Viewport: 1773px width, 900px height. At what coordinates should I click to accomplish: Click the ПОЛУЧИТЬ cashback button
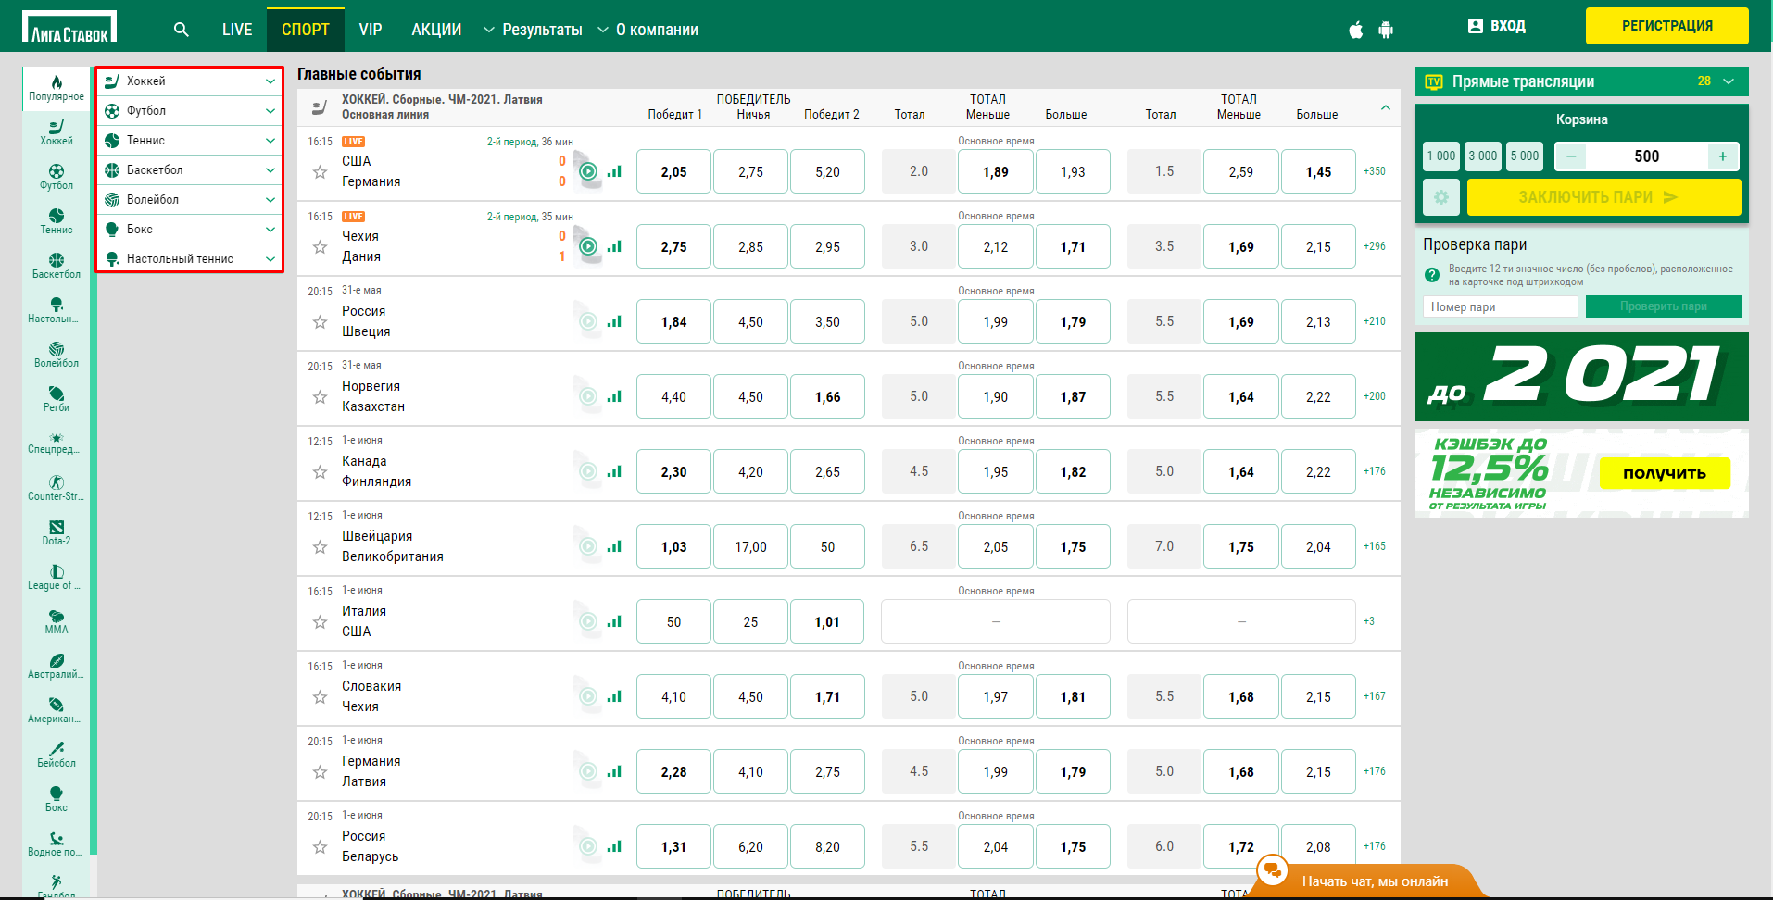[x=1665, y=473]
